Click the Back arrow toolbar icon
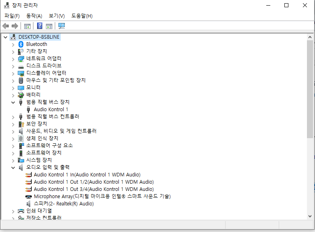This screenshot has height=232, width=315. point(6,26)
